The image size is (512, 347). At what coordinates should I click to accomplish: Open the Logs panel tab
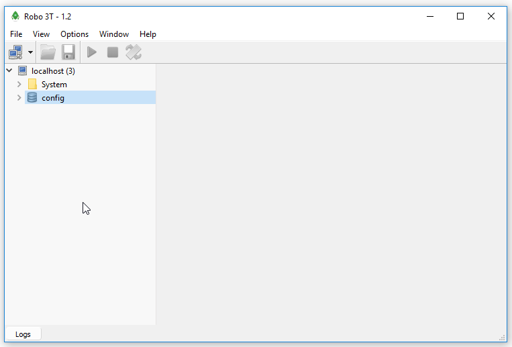pyautogui.click(x=23, y=334)
